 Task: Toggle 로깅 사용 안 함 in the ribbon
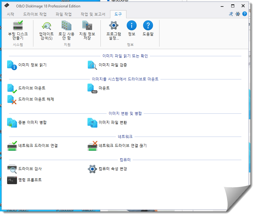(66, 30)
